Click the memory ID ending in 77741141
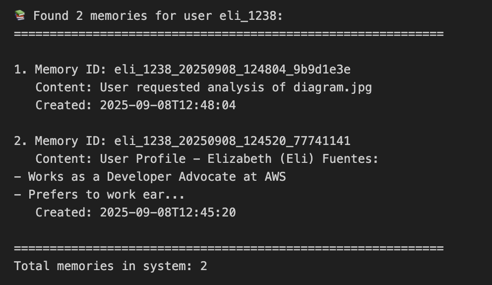This screenshot has height=285, width=492. (232, 141)
